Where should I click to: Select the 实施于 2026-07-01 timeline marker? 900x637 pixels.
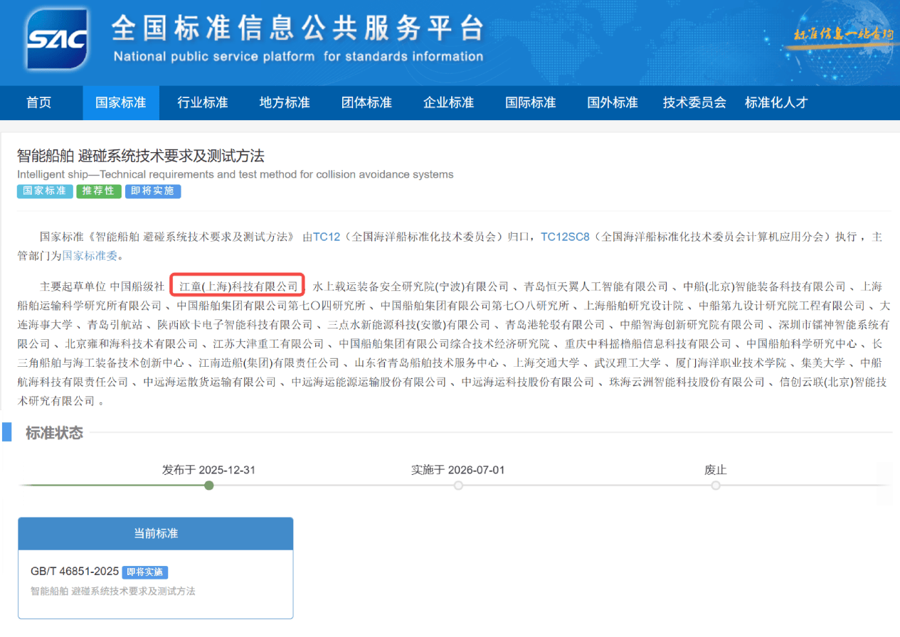click(458, 486)
